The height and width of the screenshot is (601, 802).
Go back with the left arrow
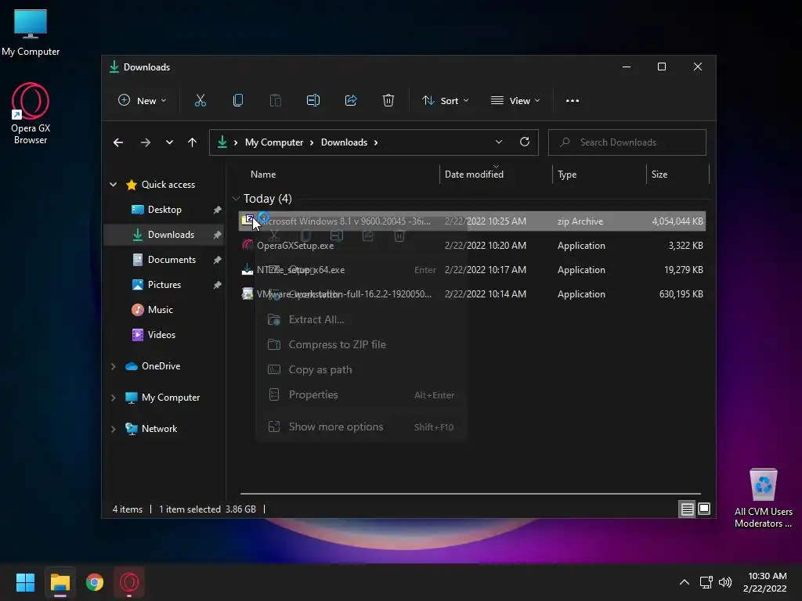pyautogui.click(x=118, y=142)
